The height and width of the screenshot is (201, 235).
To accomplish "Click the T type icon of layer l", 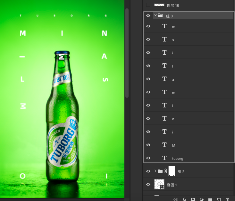I will (x=164, y=66).
